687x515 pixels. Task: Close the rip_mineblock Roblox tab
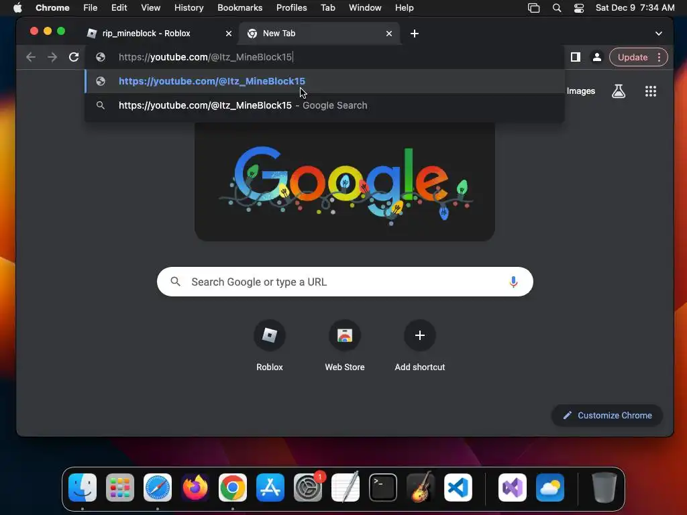(228, 34)
